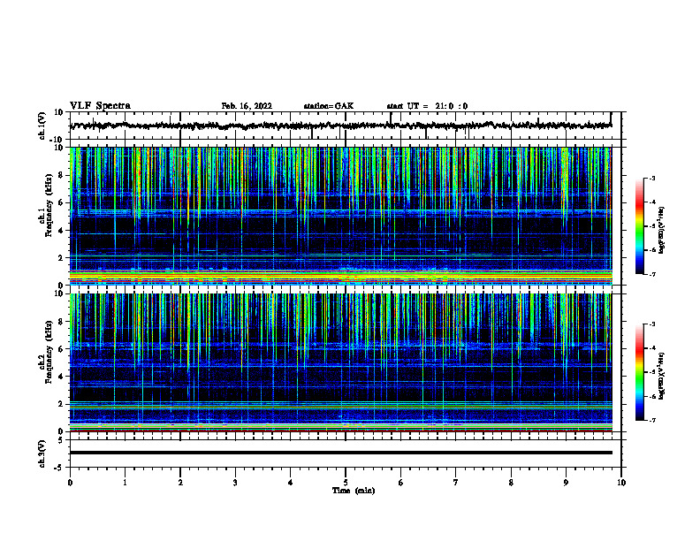
Task: Click the "8" kHz tick of ch.2 spectrogram
Action: [x=61, y=322]
